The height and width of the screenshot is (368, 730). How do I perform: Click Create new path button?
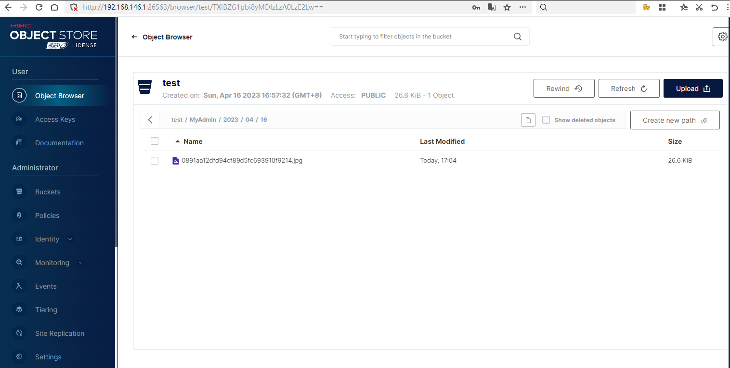(675, 120)
